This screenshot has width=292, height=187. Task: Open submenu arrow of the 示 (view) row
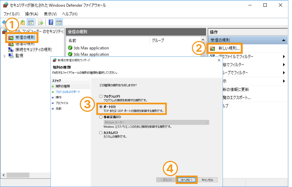pyautogui.click(x=284, y=81)
